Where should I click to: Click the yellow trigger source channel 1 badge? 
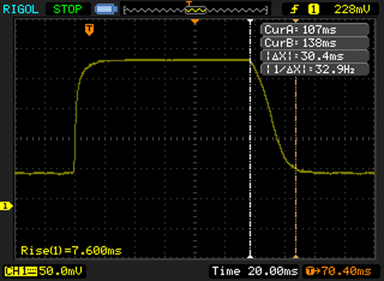click(x=314, y=10)
